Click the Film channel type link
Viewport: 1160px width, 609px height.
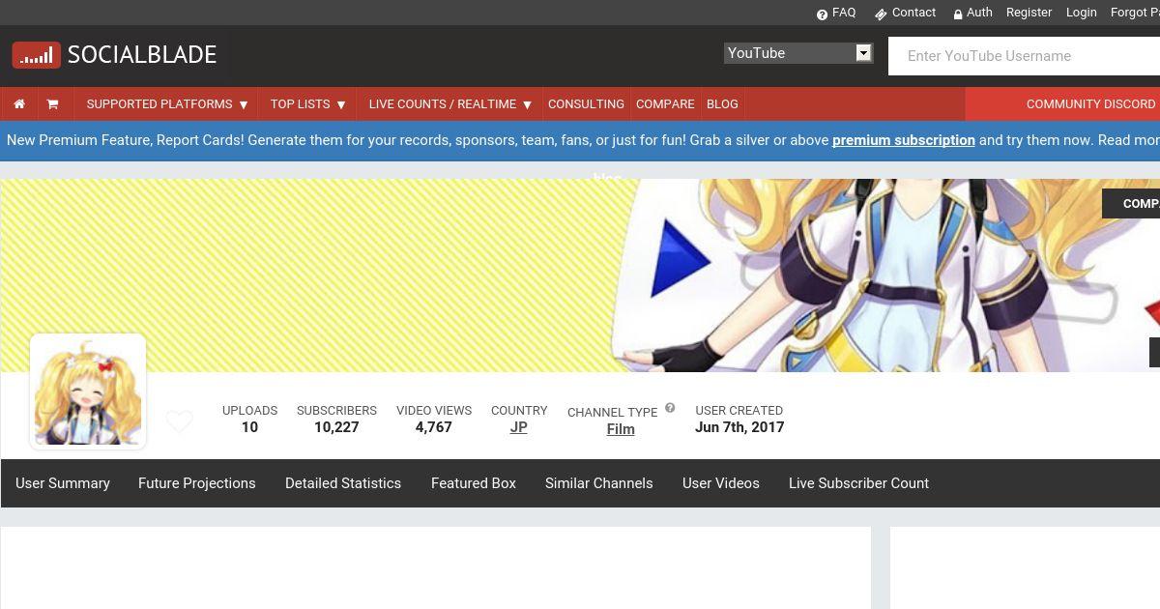(x=621, y=429)
